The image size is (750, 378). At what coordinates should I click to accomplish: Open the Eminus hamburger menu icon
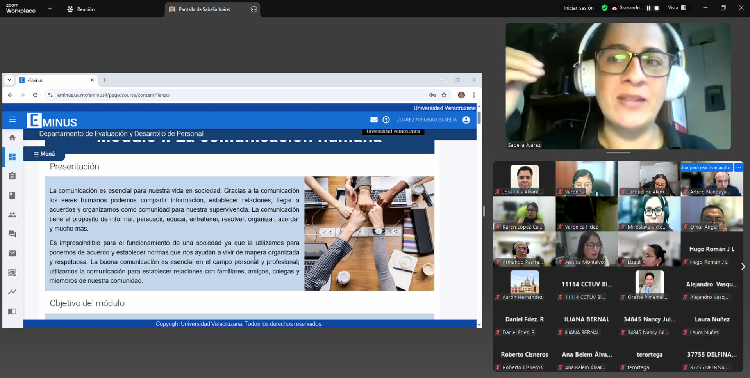[x=12, y=119]
